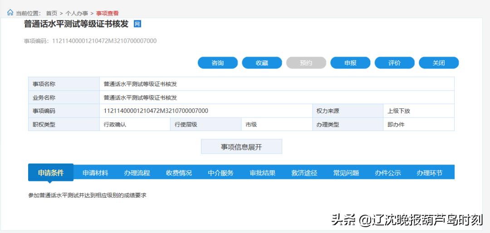Screen dimensions: 490x233
Task: Click the 事项编码 label cell in table
Action: (64, 111)
